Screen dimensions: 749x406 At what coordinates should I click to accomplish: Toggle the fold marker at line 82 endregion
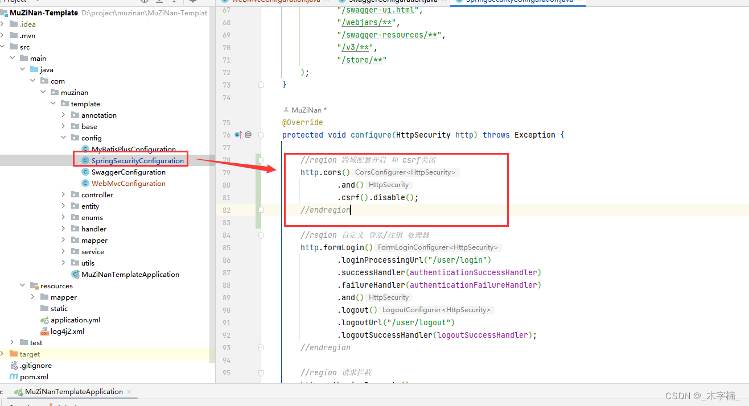(x=261, y=210)
